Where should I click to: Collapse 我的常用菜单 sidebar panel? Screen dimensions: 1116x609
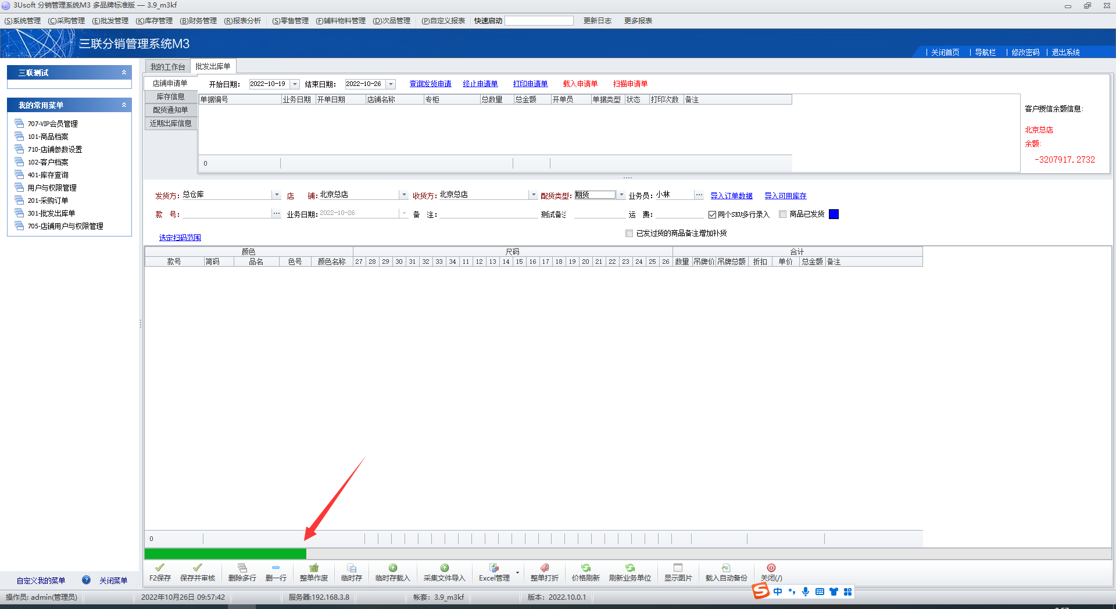(124, 105)
